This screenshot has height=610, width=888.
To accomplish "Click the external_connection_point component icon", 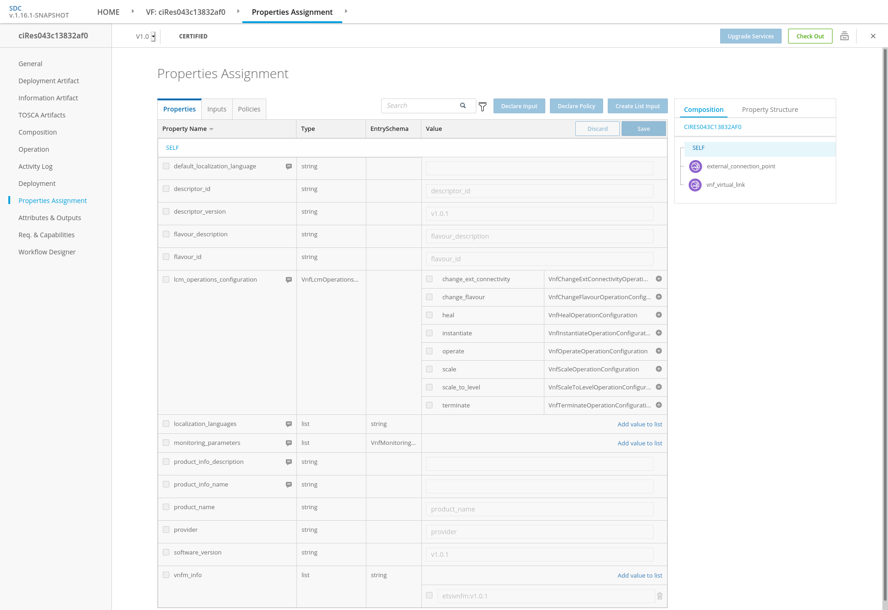I will point(695,166).
